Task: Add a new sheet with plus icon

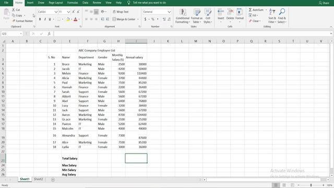Action: (53, 180)
